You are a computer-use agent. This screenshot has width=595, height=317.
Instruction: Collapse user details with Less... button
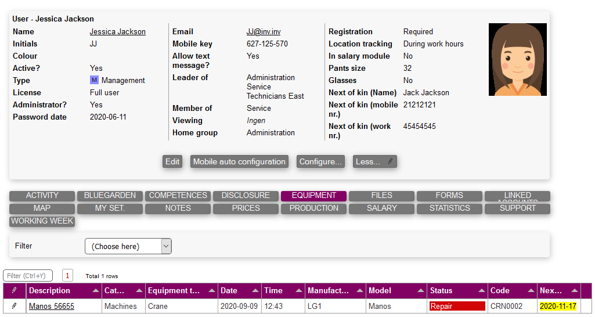click(374, 162)
